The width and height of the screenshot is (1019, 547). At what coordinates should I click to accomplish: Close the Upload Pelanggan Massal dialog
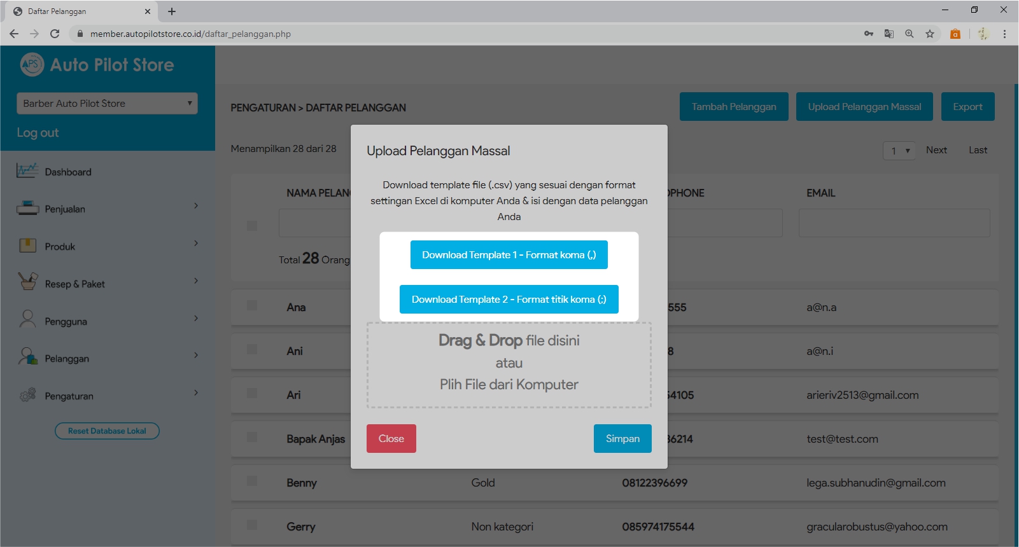click(x=391, y=439)
